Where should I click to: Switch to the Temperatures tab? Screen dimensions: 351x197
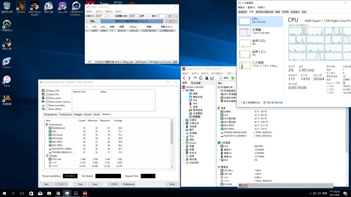click(x=50, y=114)
